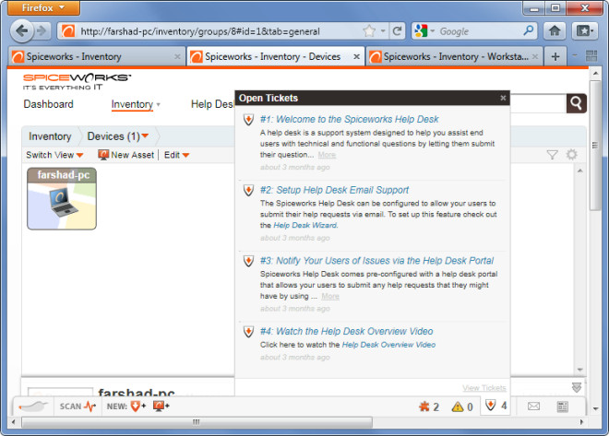609x436 pixels.
Task: Expand the Inventory navigation dropdown
Action: [x=158, y=105]
